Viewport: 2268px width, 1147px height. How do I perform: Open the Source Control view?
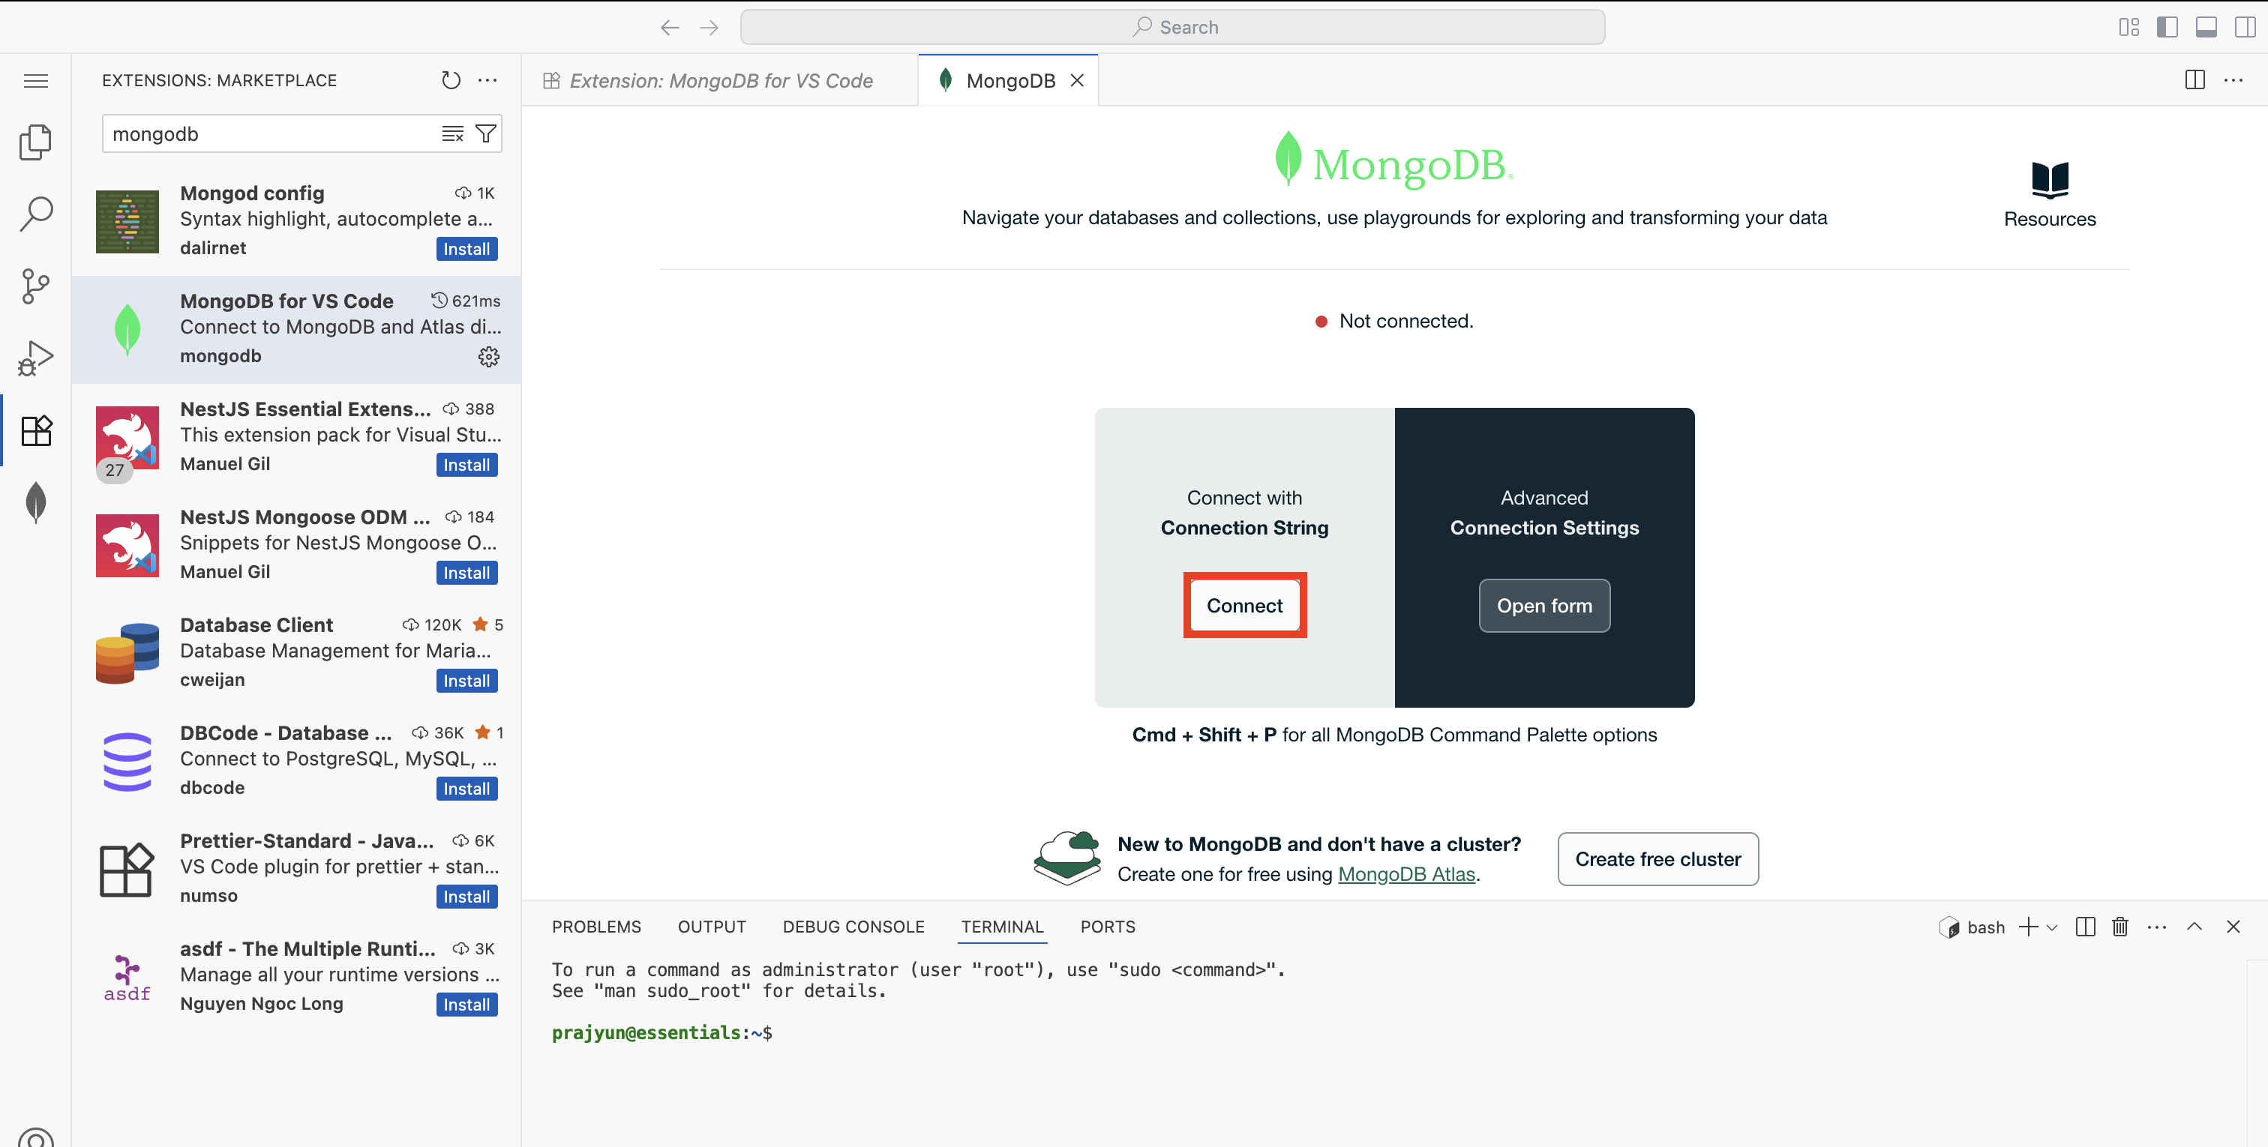click(35, 286)
